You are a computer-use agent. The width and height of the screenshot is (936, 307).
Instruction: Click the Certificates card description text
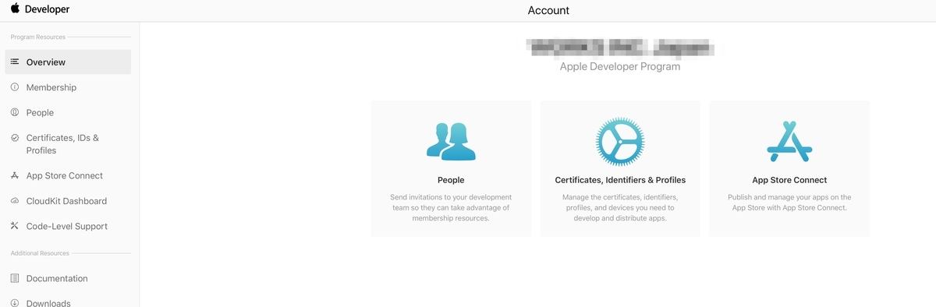click(x=620, y=208)
